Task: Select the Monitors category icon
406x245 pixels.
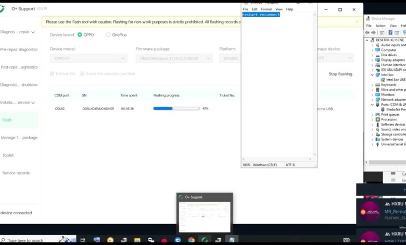Action: point(377,95)
